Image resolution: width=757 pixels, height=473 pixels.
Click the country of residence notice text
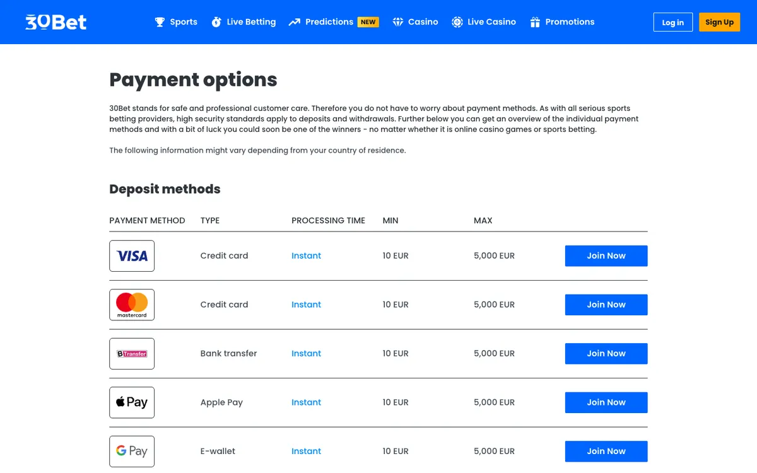257,151
